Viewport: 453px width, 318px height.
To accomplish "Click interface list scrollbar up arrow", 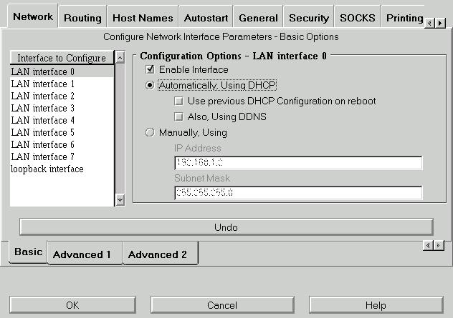I will (x=120, y=57).
